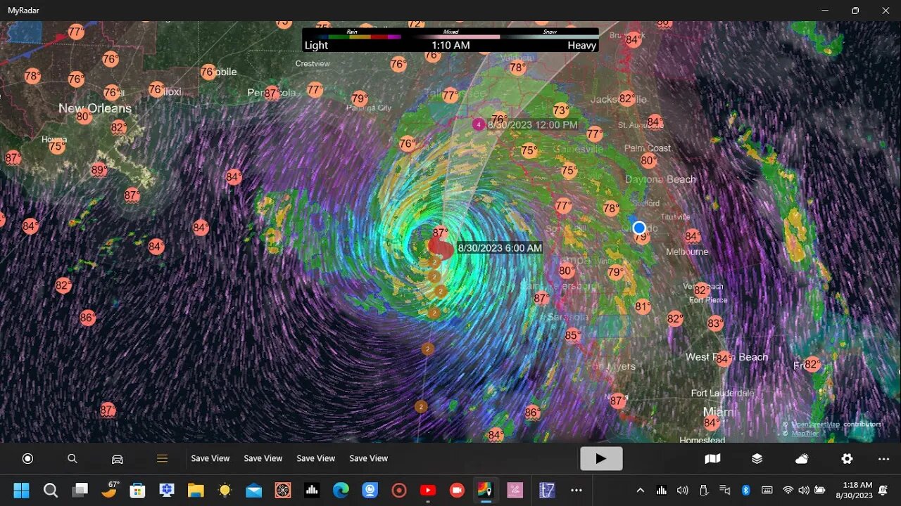
Task: Click the Melbourne map label
Action: pyautogui.click(x=687, y=252)
